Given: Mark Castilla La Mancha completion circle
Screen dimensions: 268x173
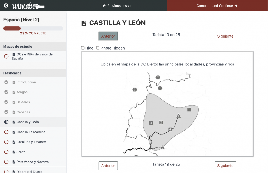Looking at the screenshot, I should (x=6, y=132).
